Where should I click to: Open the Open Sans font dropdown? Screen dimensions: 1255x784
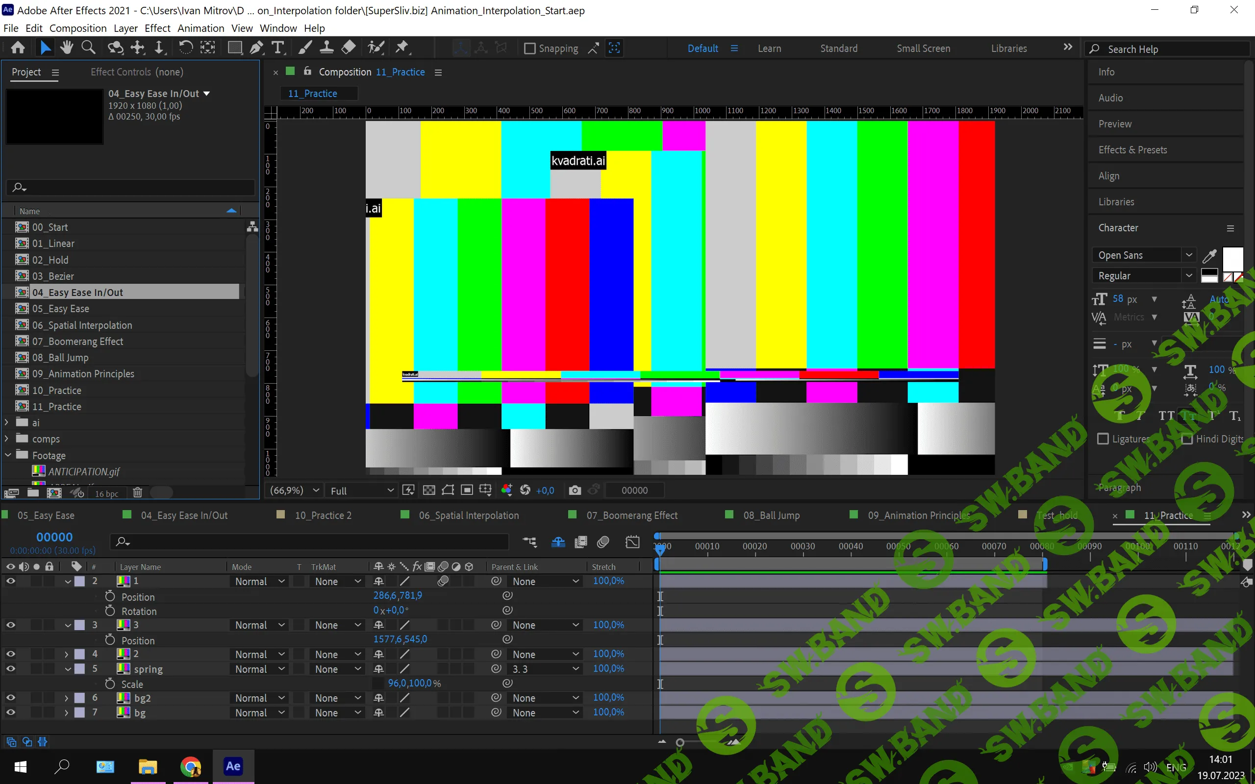(x=1189, y=255)
